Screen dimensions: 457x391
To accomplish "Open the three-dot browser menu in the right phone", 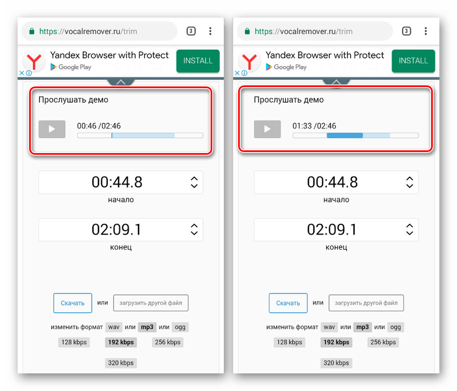I will (426, 31).
